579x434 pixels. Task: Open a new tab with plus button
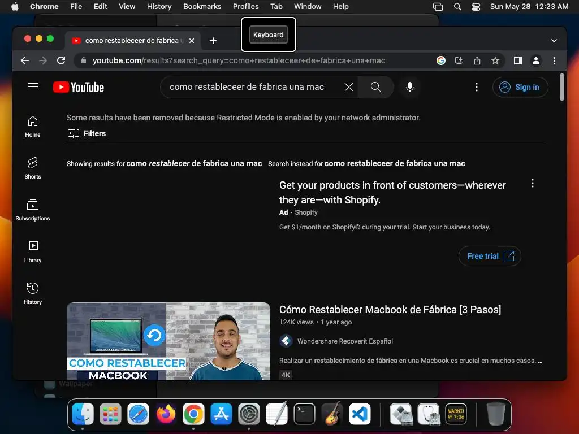pos(213,41)
